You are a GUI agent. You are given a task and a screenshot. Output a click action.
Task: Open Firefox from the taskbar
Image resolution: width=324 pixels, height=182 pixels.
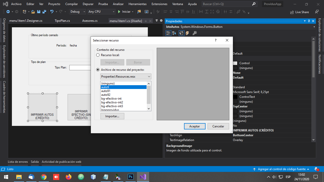tap(69, 177)
